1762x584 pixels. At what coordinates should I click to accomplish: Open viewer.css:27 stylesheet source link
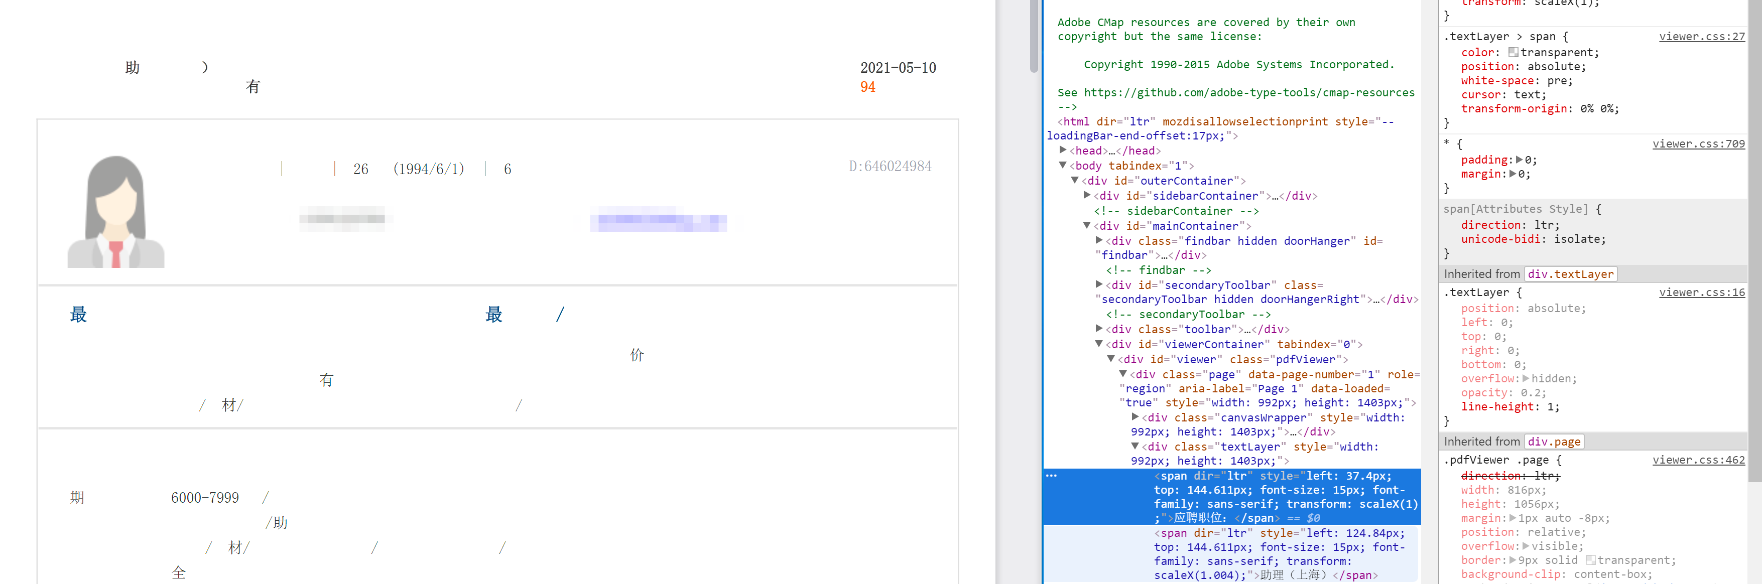(x=1702, y=36)
